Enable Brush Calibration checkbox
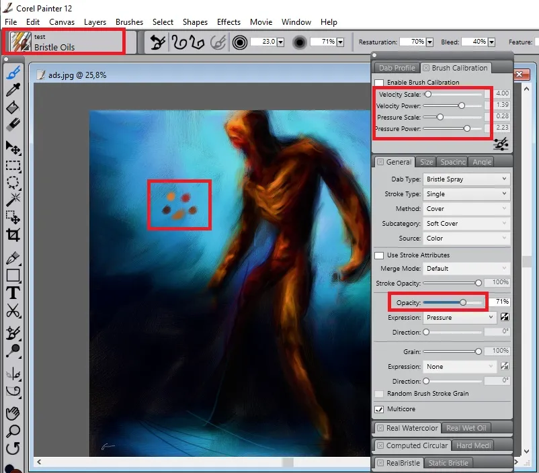The width and height of the screenshot is (539, 473). pos(379,83)
